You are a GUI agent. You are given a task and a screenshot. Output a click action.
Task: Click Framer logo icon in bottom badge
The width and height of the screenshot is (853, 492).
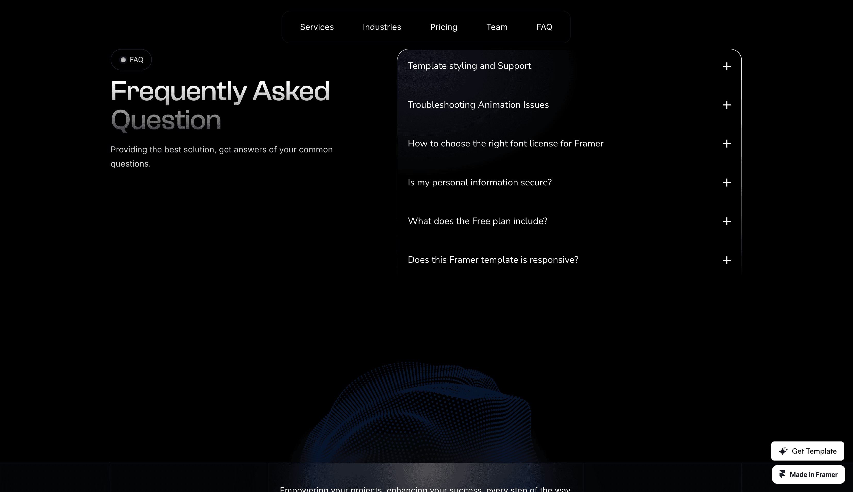tap(782, 474)
